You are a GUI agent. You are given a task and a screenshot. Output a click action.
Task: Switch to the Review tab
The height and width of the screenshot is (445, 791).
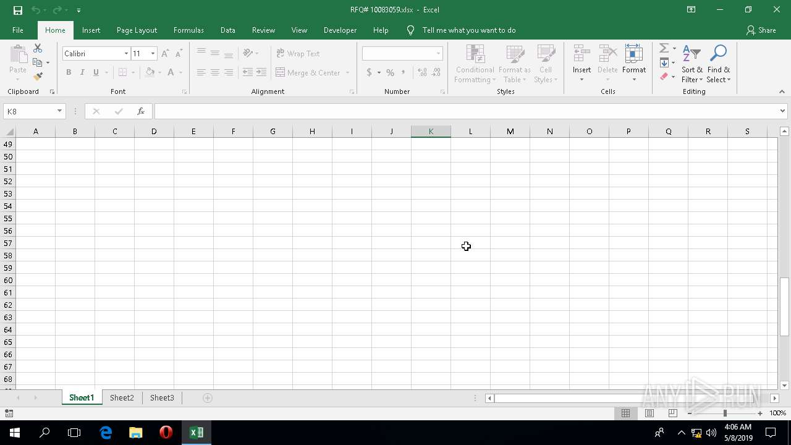pos(263,30)
